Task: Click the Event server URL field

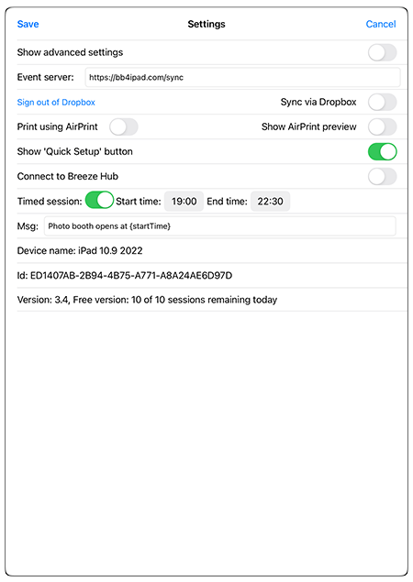Action: (x=242, y=77)
